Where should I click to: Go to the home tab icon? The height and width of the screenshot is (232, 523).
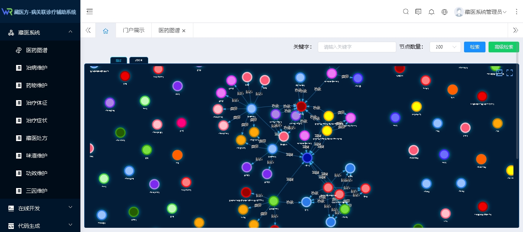(106, 31)
